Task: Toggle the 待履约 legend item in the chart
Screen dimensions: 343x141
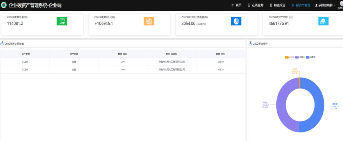Action: click(x=300, y=57)
